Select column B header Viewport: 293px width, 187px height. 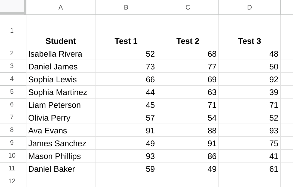[x=126, y=7]
